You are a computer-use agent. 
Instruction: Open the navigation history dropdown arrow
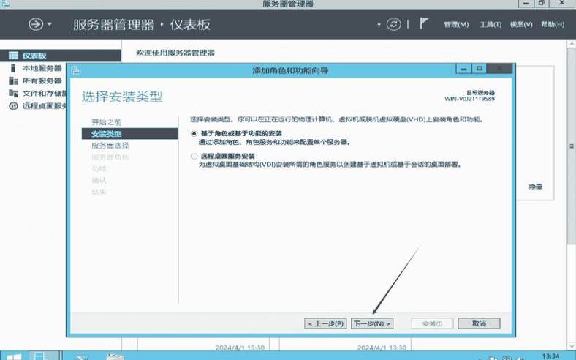49,25
